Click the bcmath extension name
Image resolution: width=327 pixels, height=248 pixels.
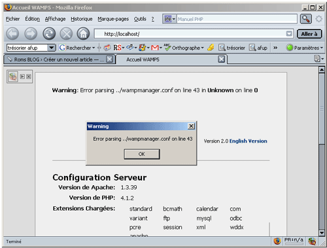pyautogui.click(x=173, y=209)
